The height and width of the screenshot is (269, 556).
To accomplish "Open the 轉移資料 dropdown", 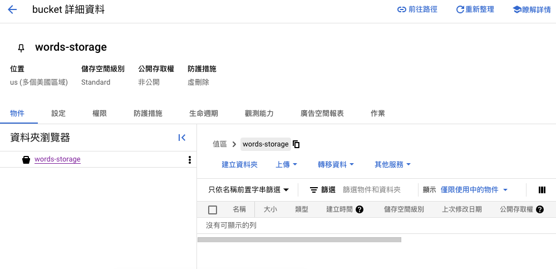I will pyautogui.click(x=336, y=165).
